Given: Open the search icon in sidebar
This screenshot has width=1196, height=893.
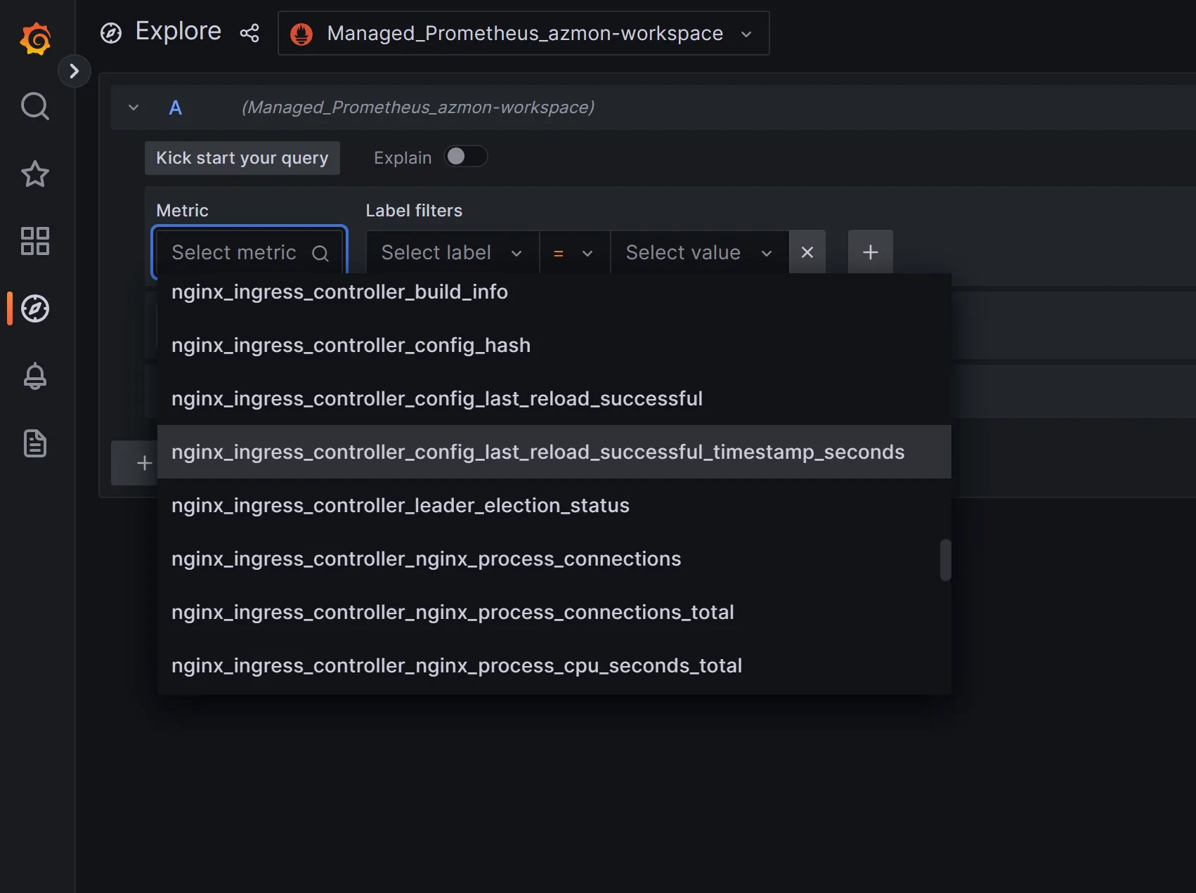Looking at the screenshot, I should coord(35,106).
